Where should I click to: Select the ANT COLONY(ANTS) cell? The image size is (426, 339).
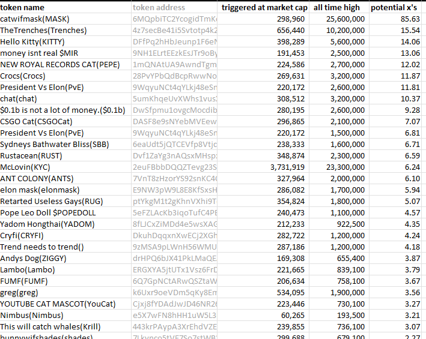pyautogui.click(x=65, y=178)
